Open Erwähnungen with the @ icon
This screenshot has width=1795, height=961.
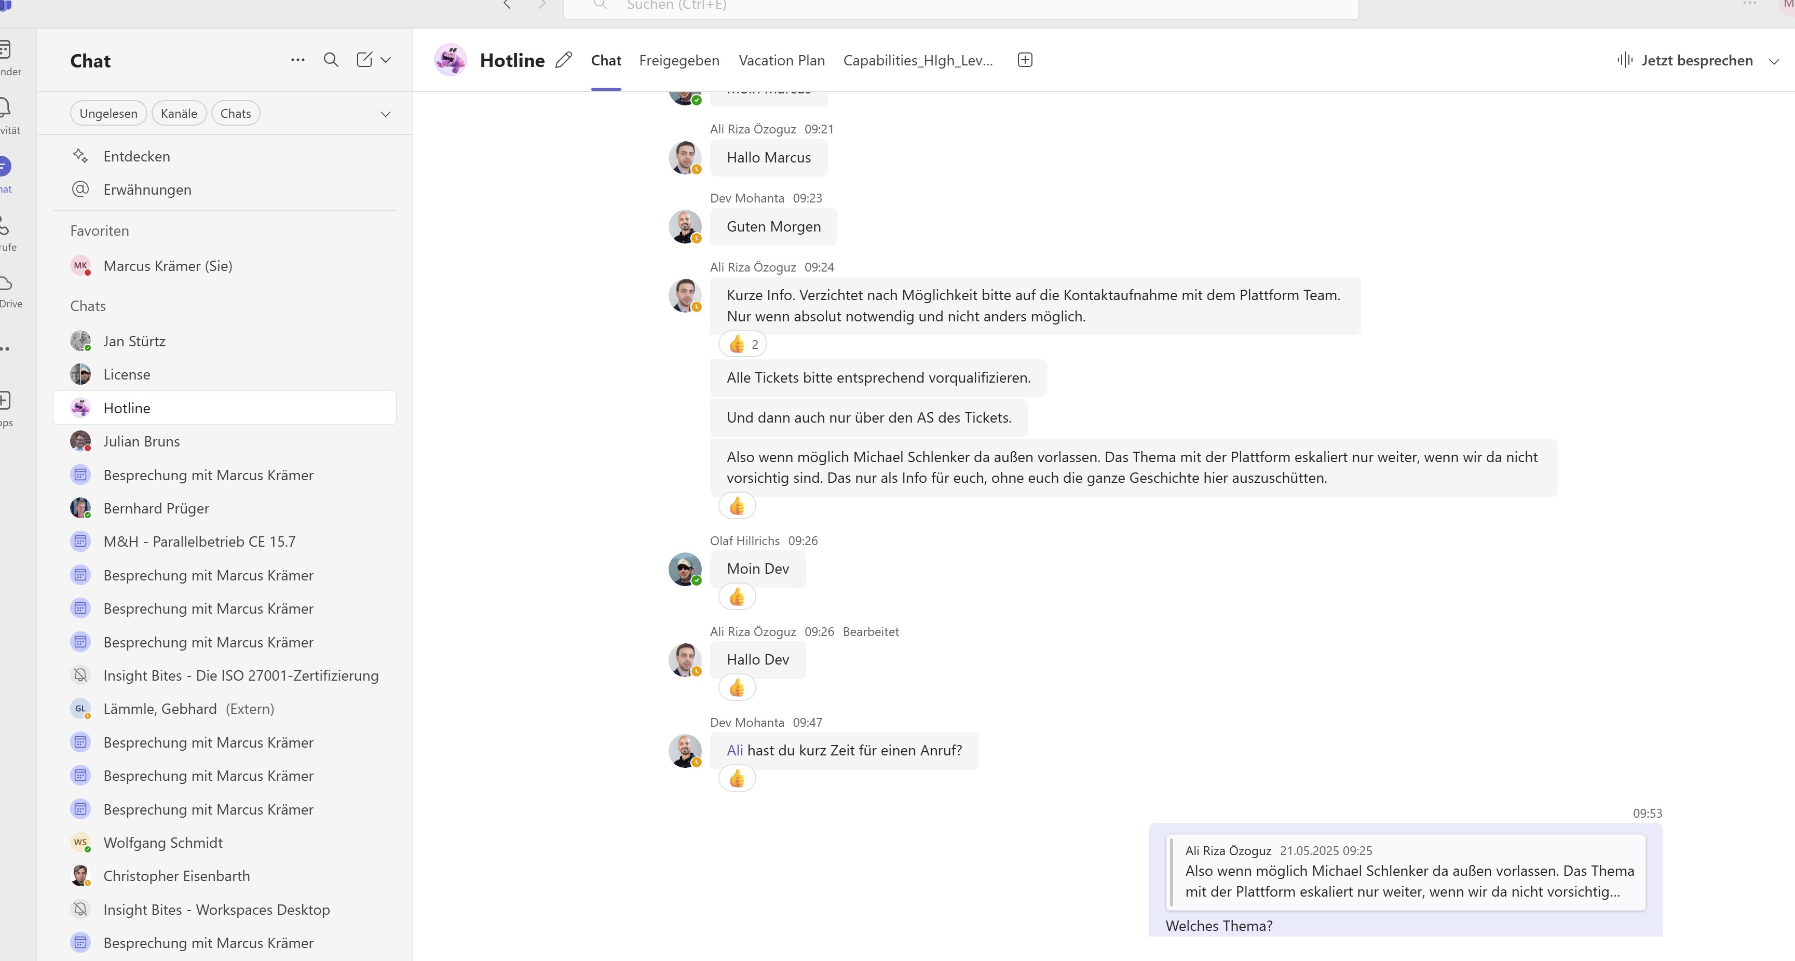(x=81, y=190)
